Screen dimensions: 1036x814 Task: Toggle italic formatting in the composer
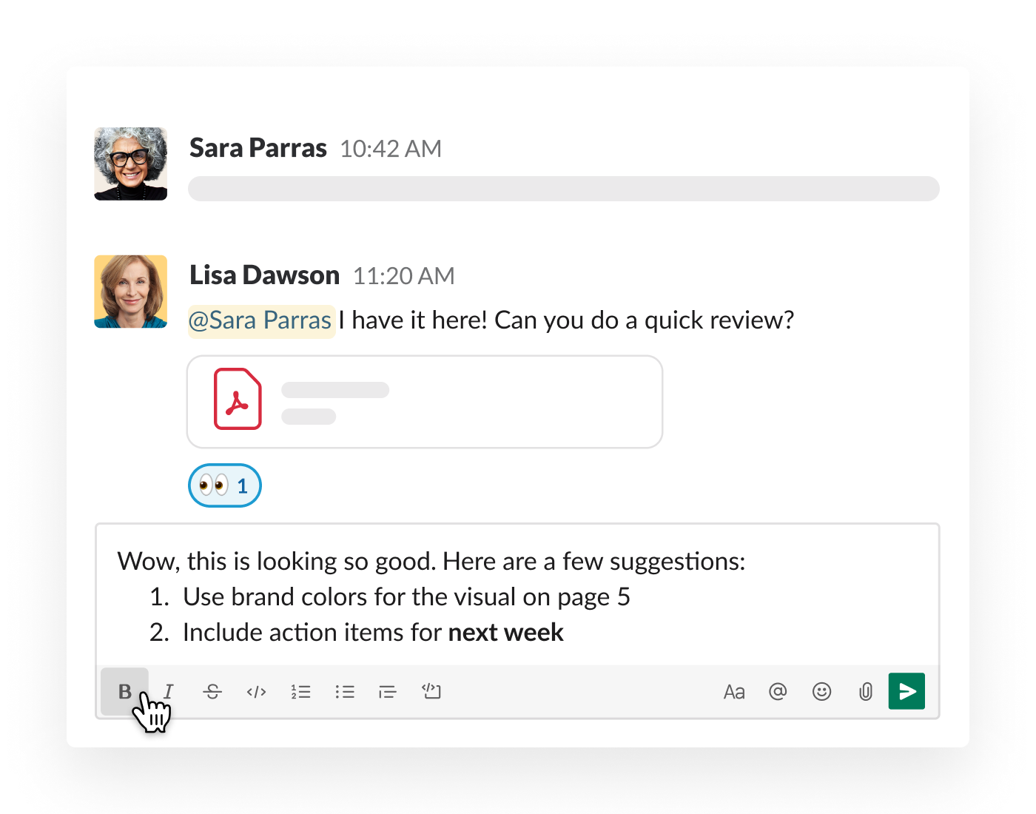point(169,692)
